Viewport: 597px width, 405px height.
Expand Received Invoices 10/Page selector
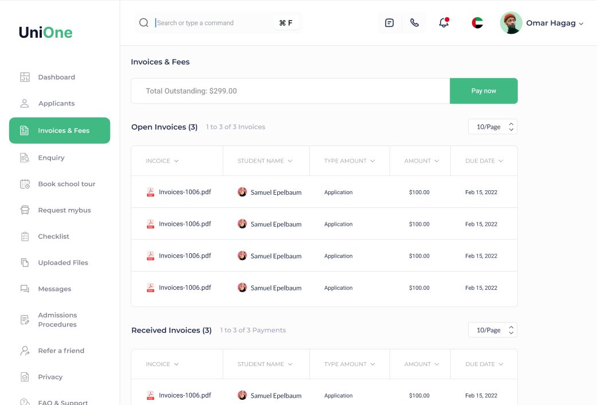tap(492, 330)
